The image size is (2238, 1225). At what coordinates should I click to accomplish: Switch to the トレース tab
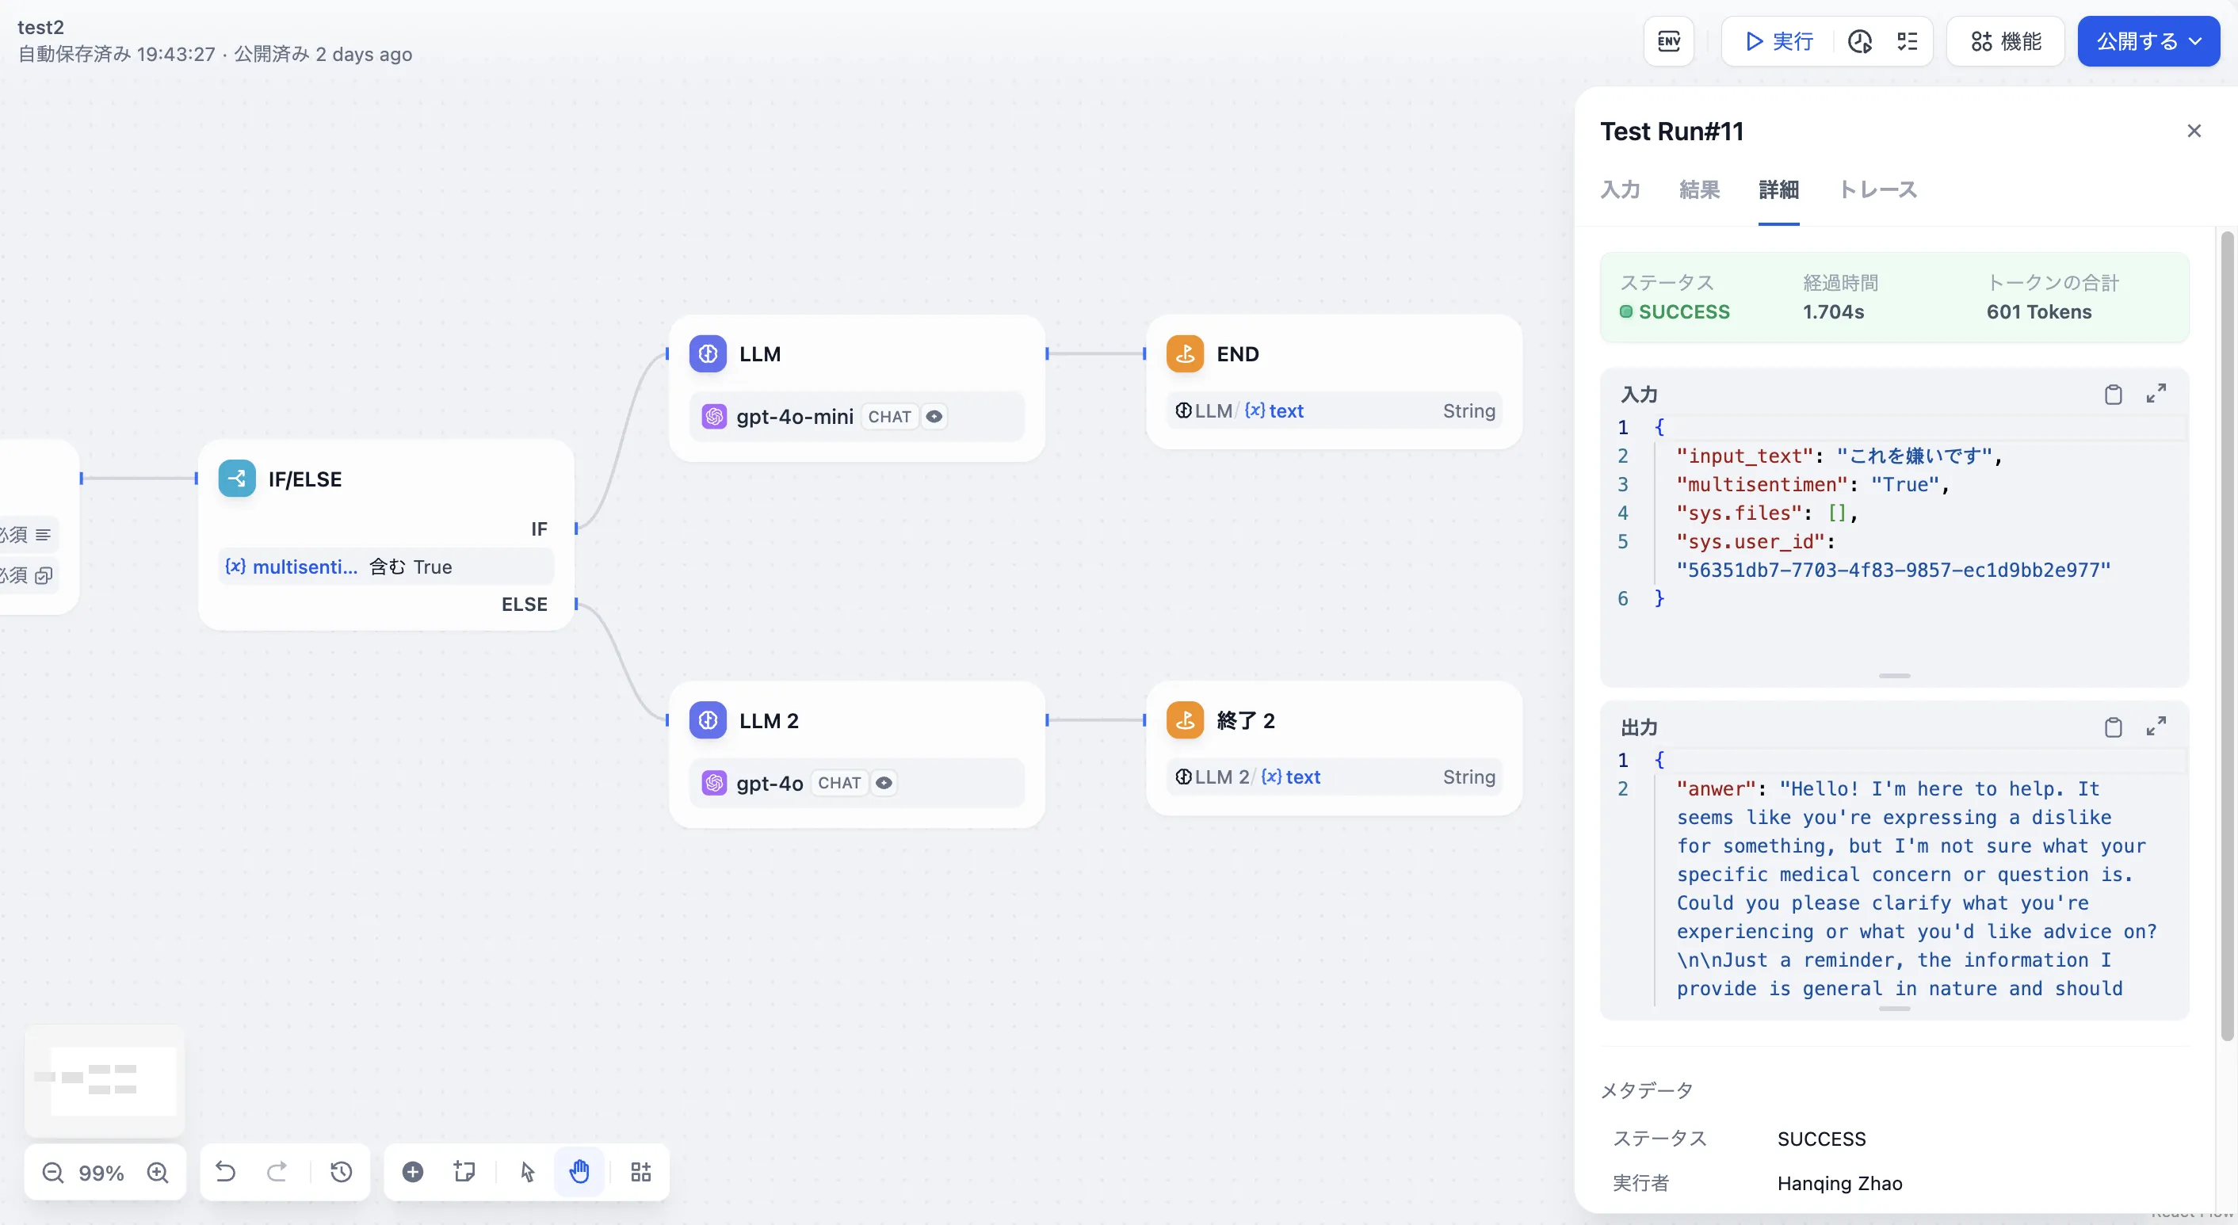[1877, 189]
